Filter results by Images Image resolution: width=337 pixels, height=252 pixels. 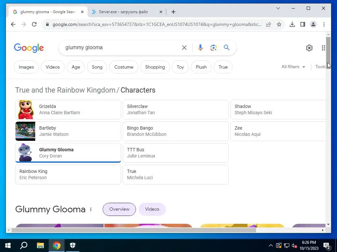point(26,67)
